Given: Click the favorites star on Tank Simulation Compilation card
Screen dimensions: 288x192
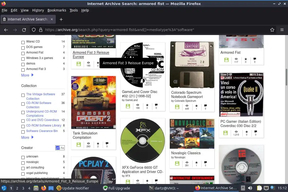Looking at the screenshot, I should coord(98,143).
